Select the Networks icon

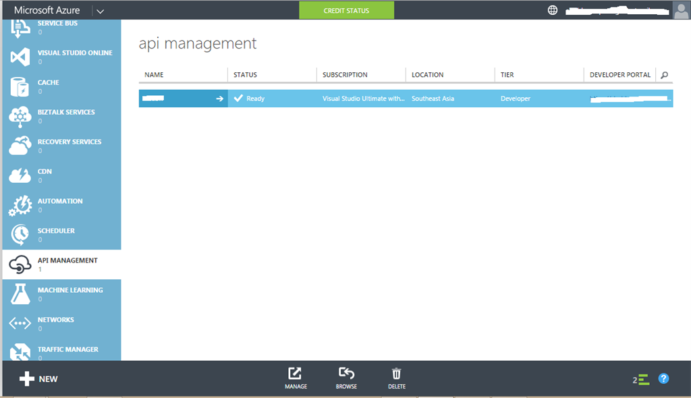[20, 324]
